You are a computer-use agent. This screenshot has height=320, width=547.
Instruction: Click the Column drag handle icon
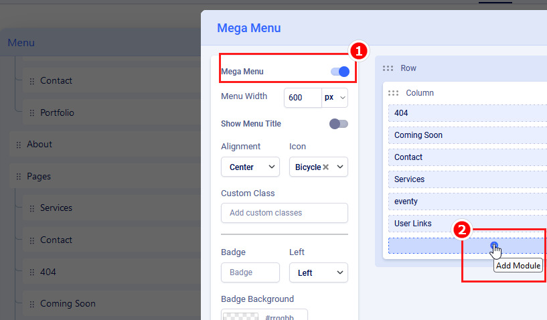[394, 93]
